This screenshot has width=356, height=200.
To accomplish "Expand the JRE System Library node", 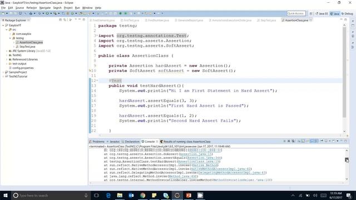I will (7, 51).
